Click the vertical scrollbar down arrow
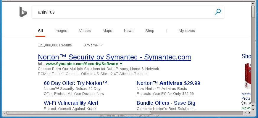 click(253, 109)
